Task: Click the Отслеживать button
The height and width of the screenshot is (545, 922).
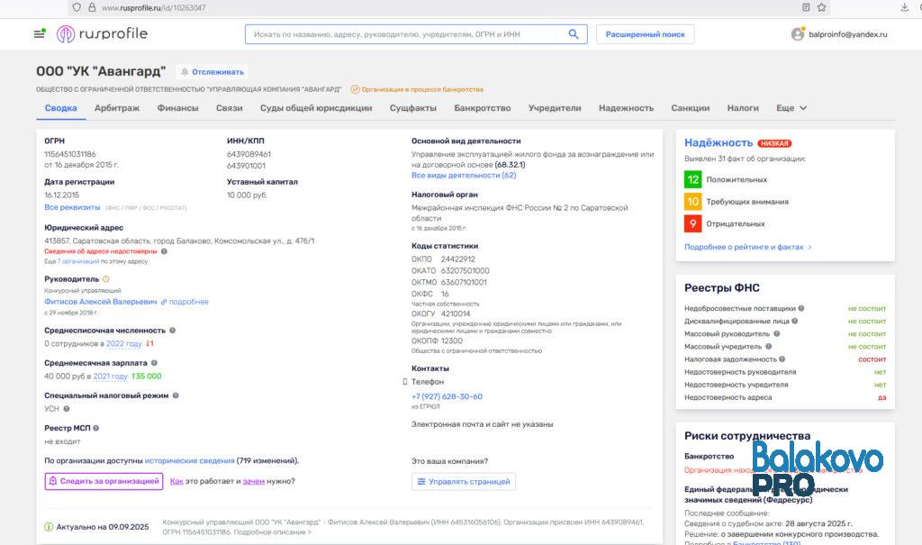Action: click(x=212, y=72)
